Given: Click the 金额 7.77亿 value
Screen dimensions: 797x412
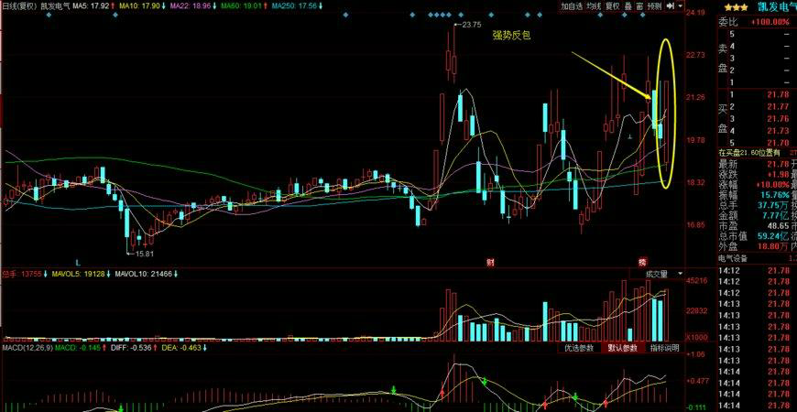Looking at the screenshot, I should (774, 215).
